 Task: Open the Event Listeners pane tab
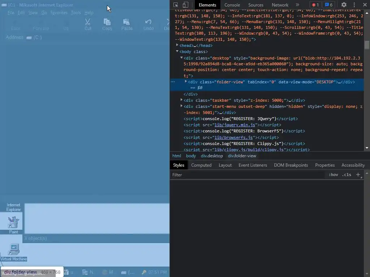tap(253, 165)
